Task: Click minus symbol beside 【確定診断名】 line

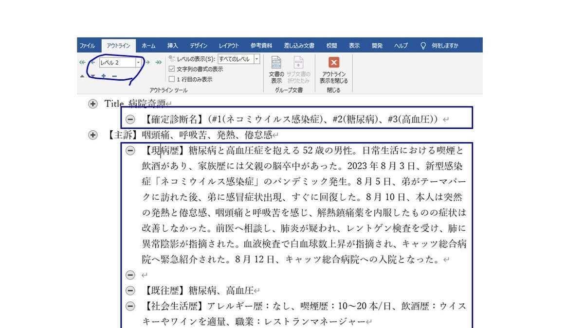Action: [x=130, y=119]
